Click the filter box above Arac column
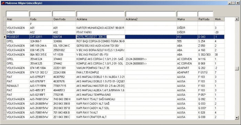This screenshot has width=241, height=125. click(17, 14)
